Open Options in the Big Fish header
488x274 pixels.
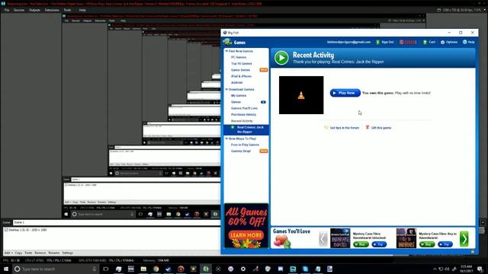(x=449, y=42)
